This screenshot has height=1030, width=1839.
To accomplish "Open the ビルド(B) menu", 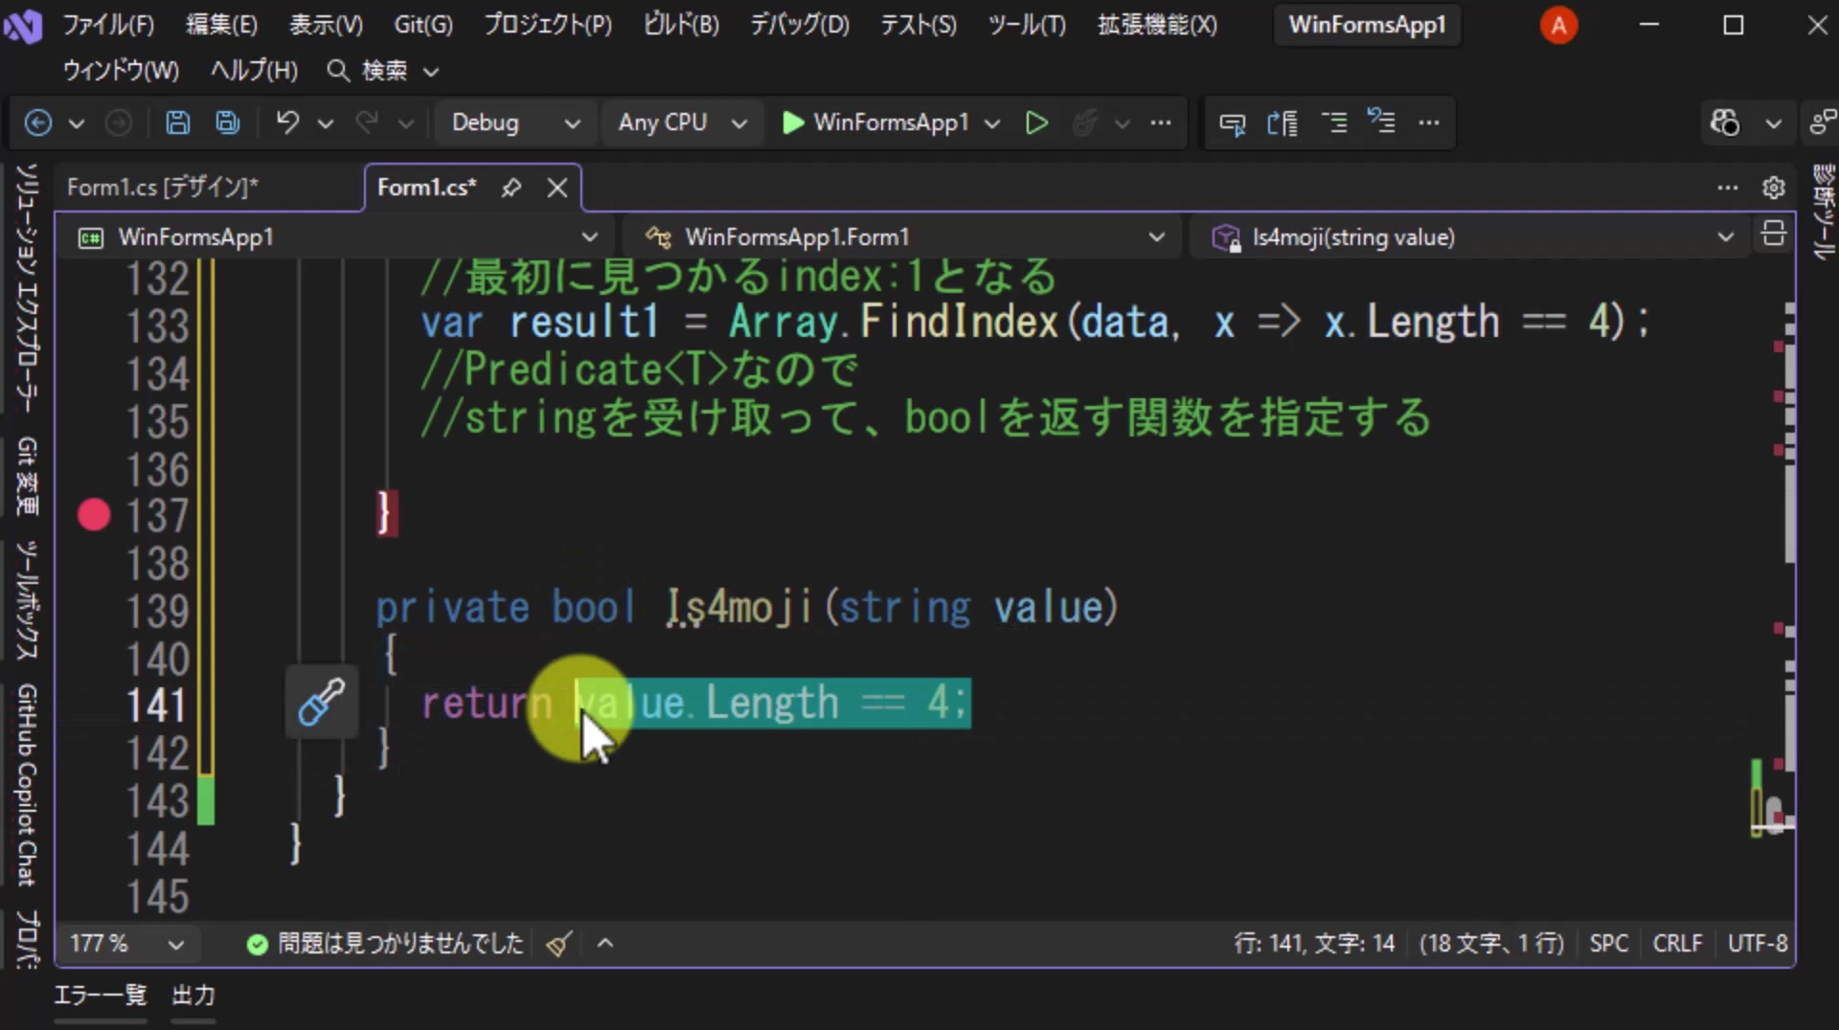I will (x=681, y=25).
